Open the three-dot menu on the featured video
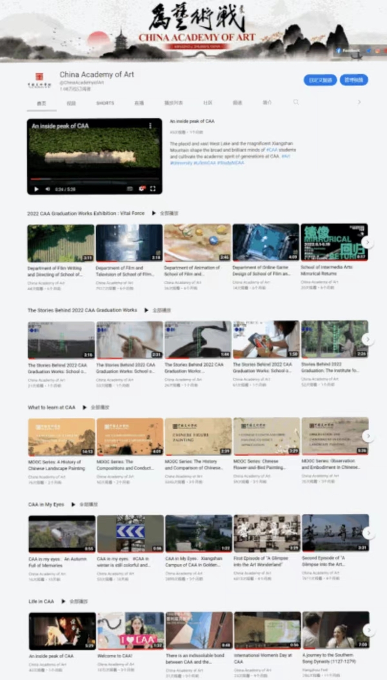The height and width of the screenshot is (680, 387). point(151,125)
